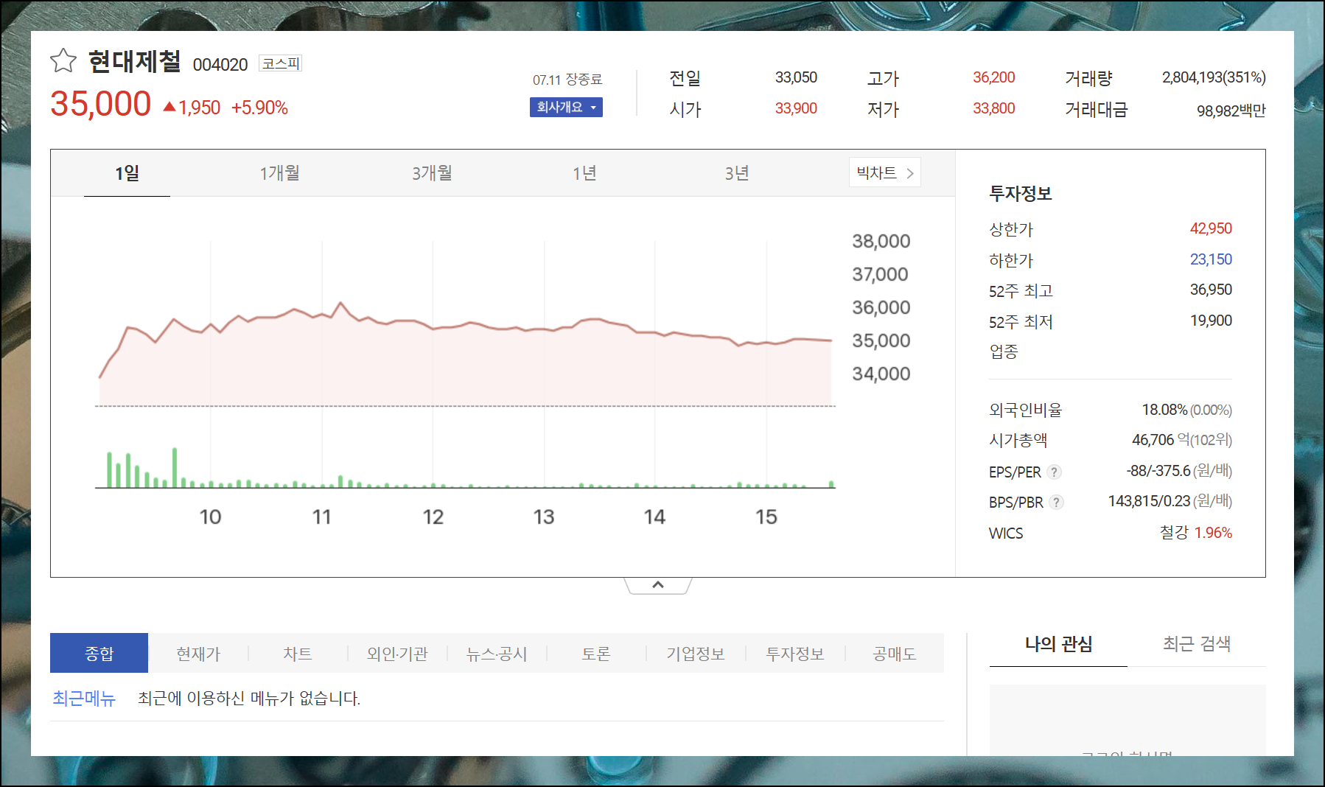The width and height of the screenshot is (1325, 787).
Task: Open the 공매도 menu tab
Action: tap(895, 653)
